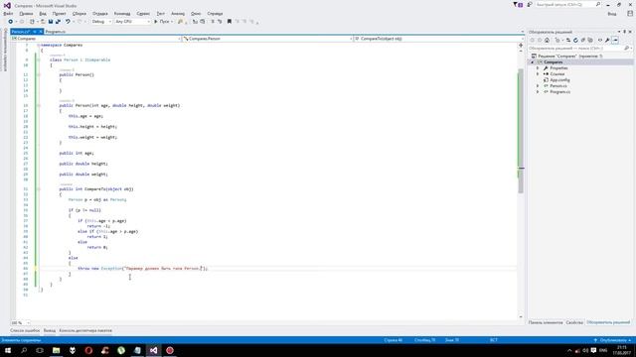
Task: Click the red recorder icon in the taskbar
Action: click(170, 350)
